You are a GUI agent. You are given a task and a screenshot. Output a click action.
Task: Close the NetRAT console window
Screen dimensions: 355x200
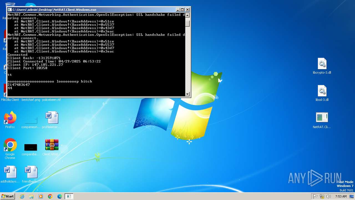(187, 9)
